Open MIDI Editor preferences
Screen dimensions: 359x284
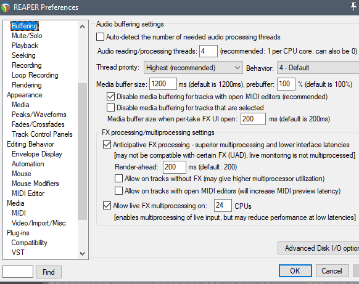tap(28, 193)
